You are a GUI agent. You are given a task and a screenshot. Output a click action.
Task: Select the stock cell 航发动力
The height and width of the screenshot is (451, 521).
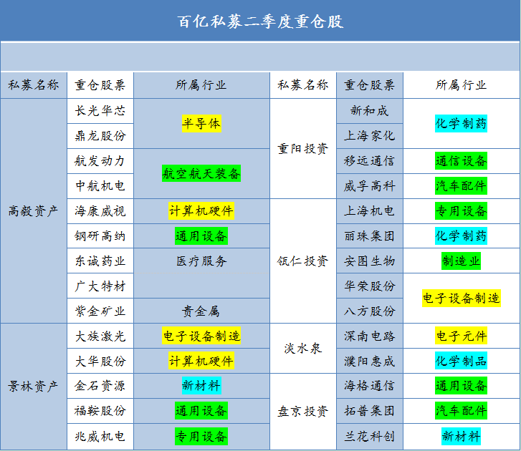coord(100,161)
